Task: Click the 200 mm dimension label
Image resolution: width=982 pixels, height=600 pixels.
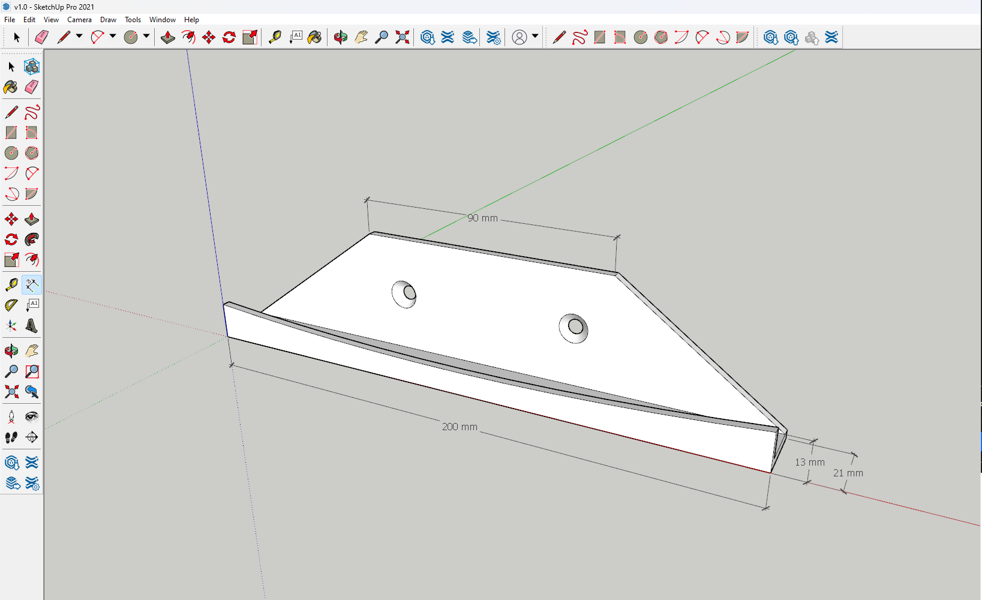Action: (460, 427)
